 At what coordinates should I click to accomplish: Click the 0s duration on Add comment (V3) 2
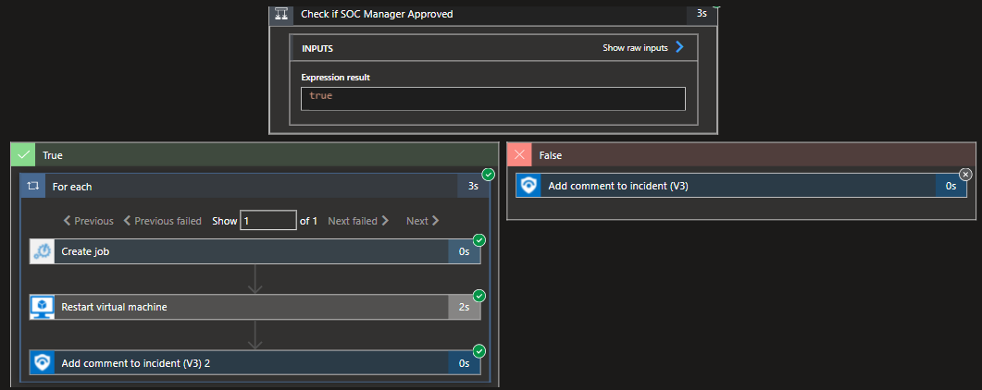coord(464,363)
